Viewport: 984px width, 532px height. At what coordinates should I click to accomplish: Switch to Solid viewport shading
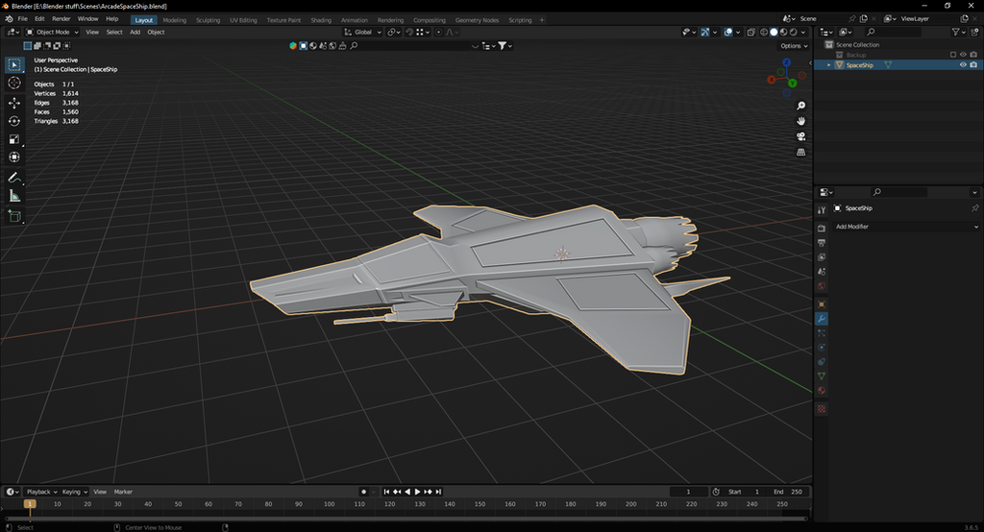pos(774,32)
